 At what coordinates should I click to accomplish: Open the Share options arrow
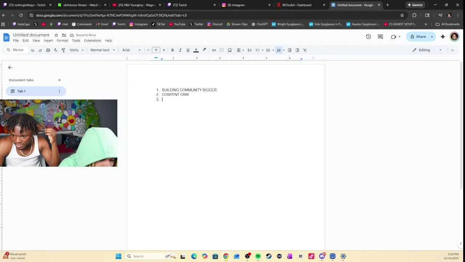tap(432, 37)
